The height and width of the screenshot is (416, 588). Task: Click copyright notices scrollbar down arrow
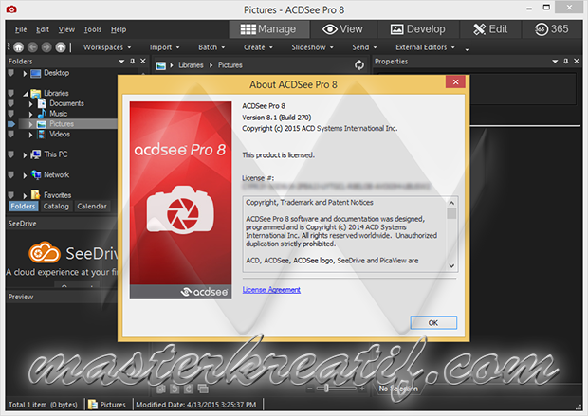click(451, 265)
